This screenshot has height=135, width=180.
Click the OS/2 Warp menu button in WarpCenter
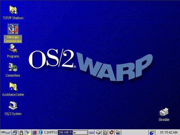point(6,132)
